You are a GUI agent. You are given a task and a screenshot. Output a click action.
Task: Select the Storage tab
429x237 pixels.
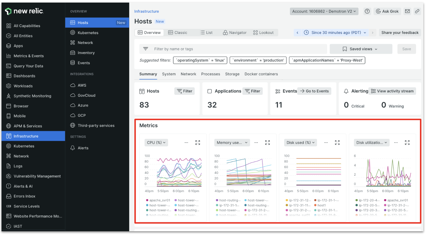pos(232,74)
